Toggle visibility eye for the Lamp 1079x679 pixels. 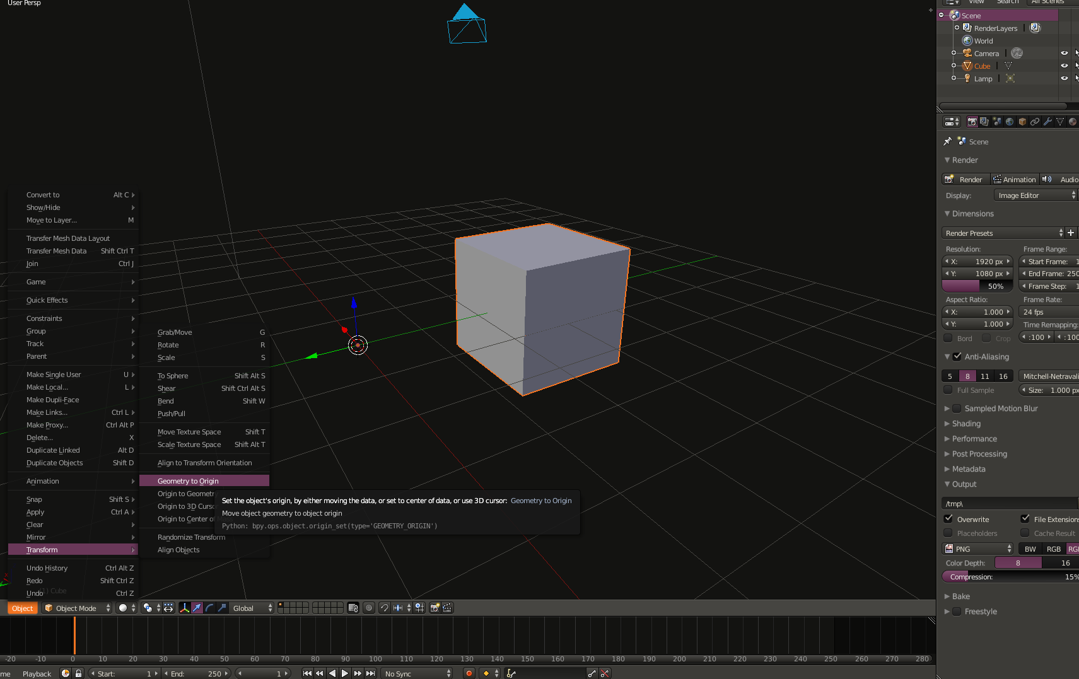pyautogui.click(x=1064, y=78)
